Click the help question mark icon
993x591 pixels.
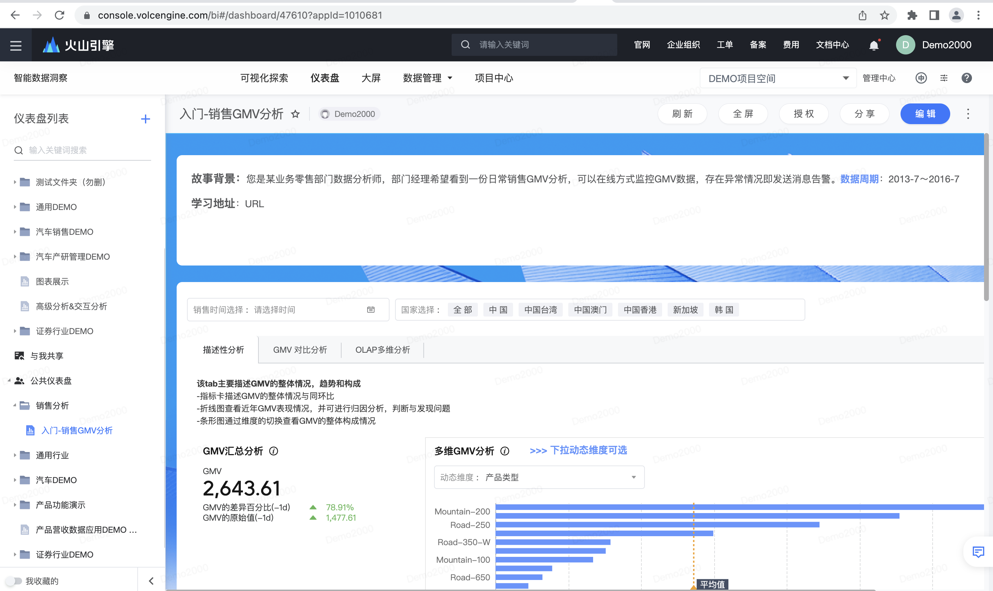966,78
